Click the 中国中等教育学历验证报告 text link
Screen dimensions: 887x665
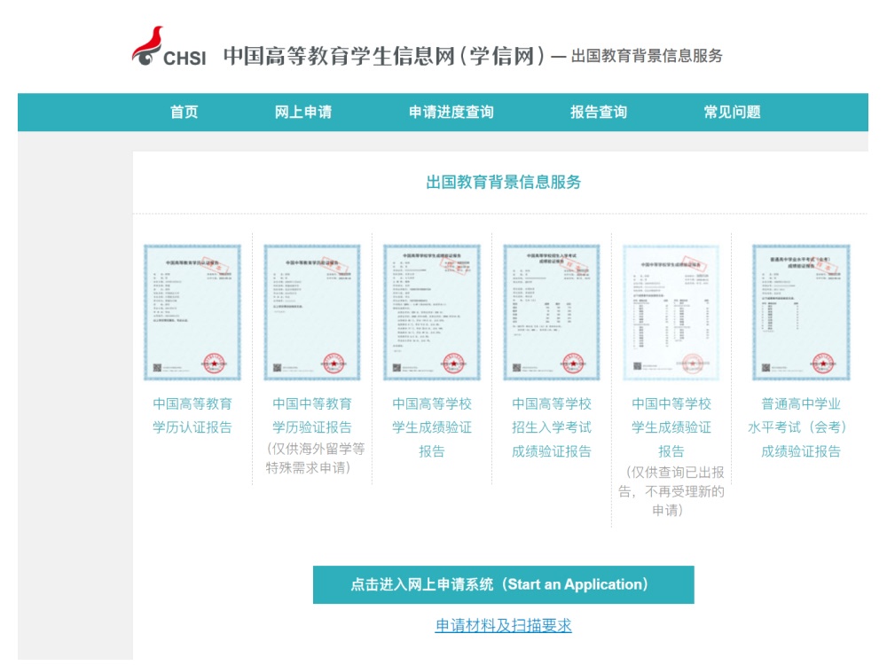(x=312, y=416)
